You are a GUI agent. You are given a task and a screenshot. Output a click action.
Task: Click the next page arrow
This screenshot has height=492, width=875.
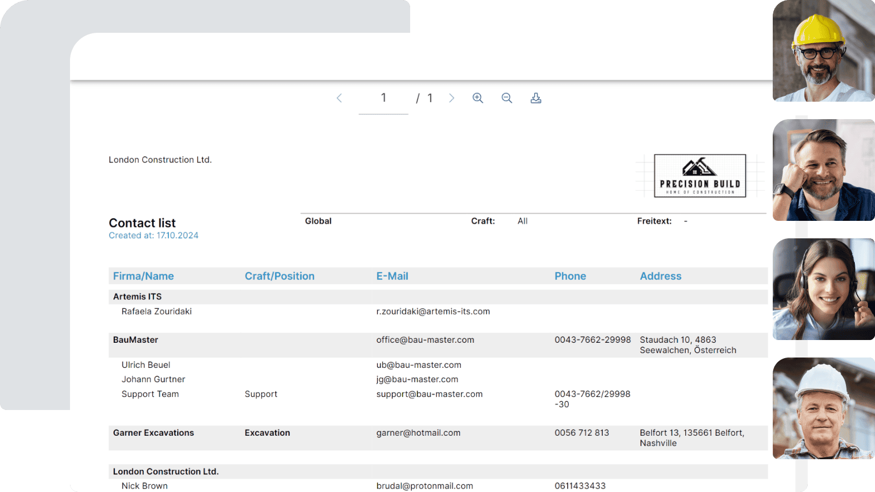pos(452,98)
